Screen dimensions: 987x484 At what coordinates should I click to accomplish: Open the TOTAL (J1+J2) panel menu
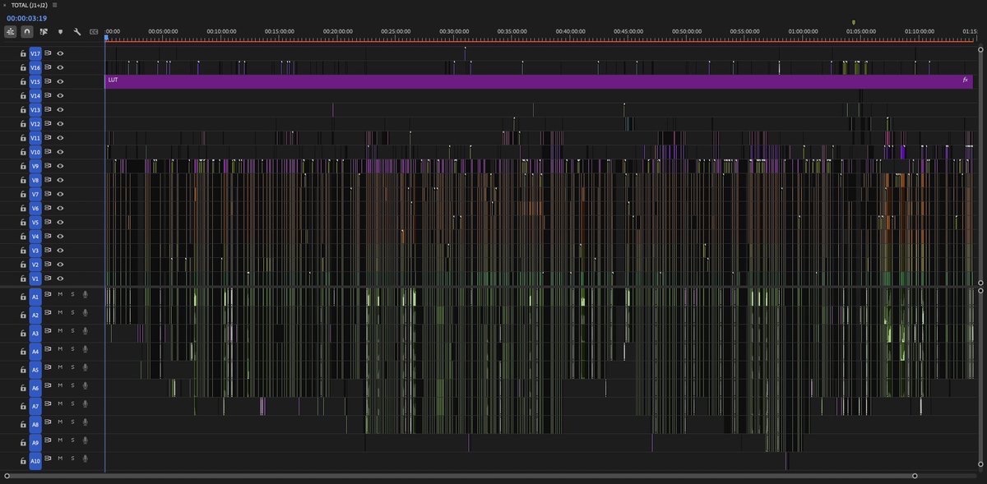pyautogui.click(x=54, y=5)
